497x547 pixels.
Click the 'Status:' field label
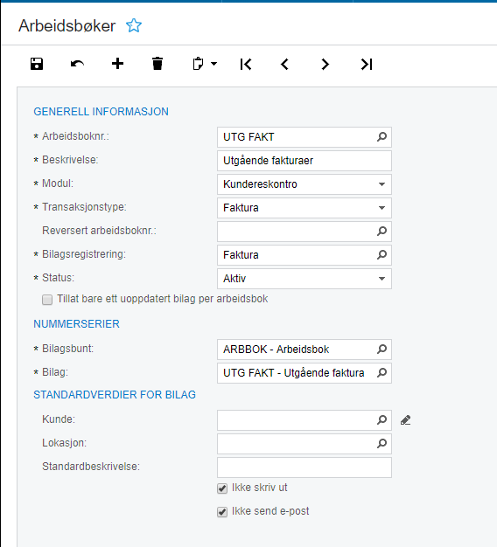pos(59,278)
